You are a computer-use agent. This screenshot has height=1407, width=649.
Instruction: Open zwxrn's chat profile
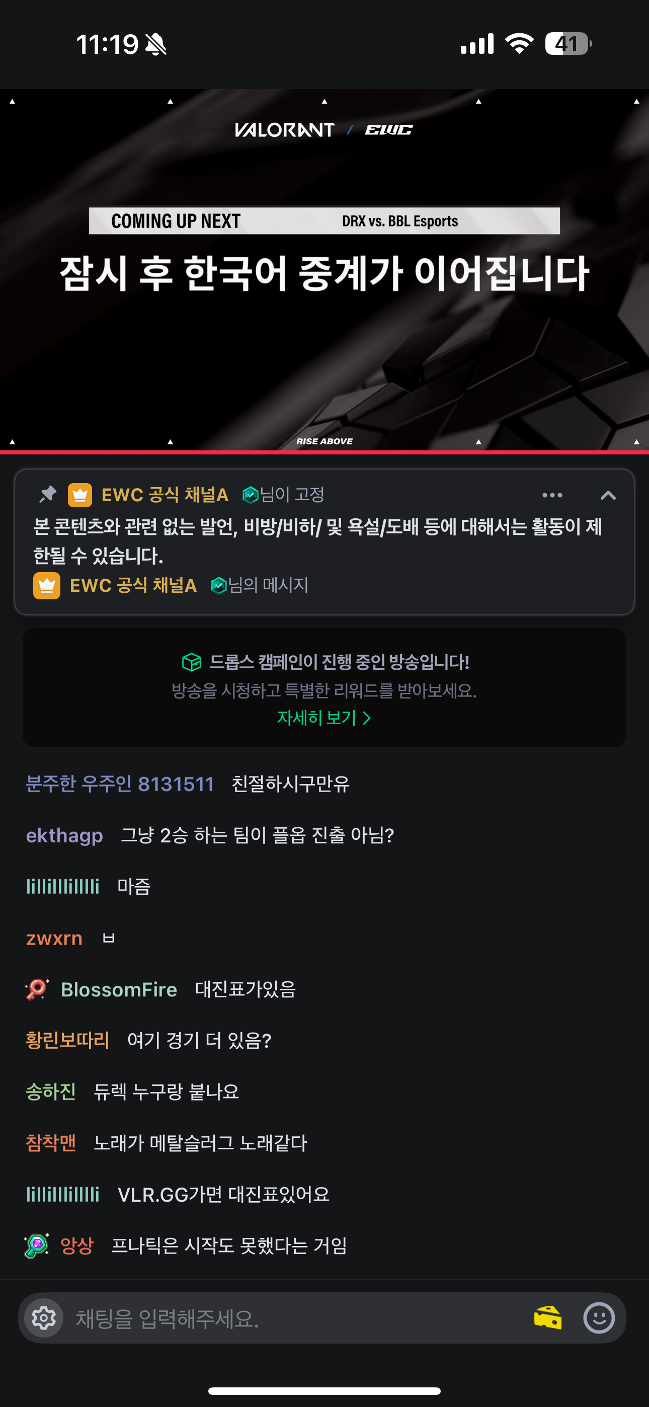coord(54,938)
